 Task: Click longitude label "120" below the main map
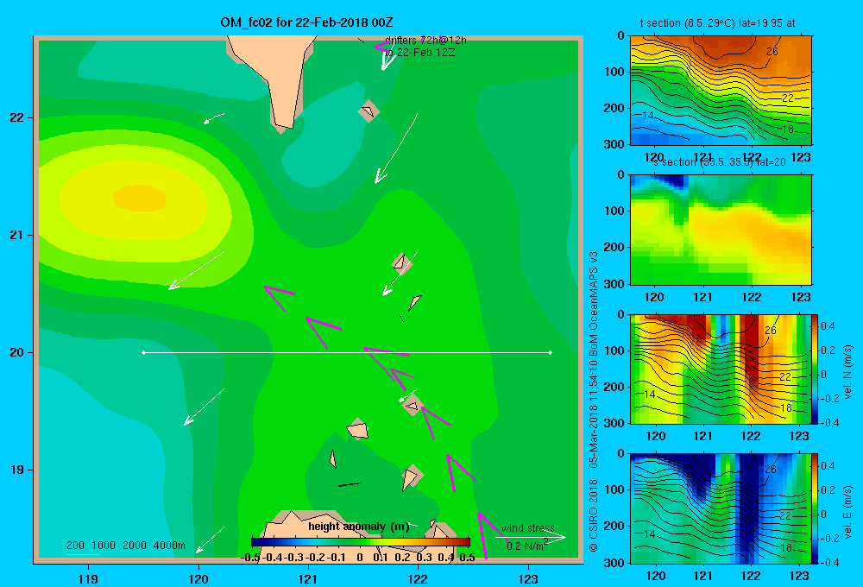coord(198,578)
